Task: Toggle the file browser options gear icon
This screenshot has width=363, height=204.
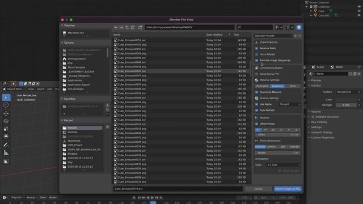Action: 299,27
